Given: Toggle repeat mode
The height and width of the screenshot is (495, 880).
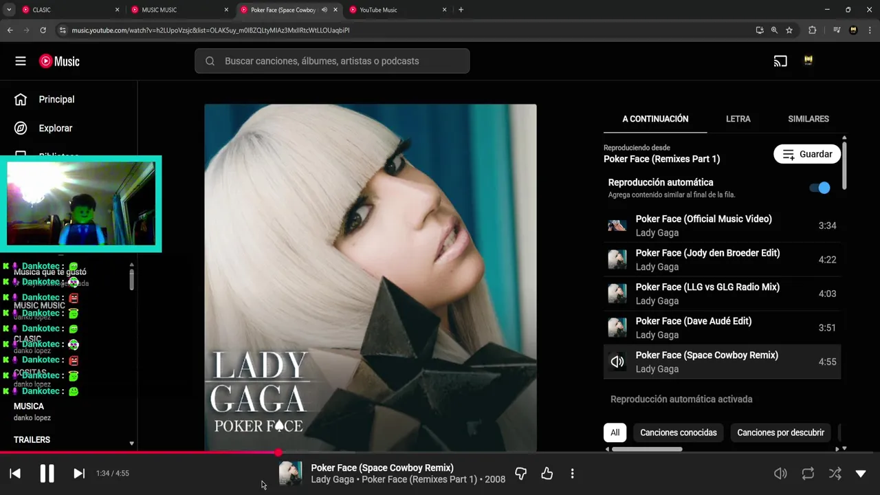Looking at the screenshot, I should click(x=808, y=474).
